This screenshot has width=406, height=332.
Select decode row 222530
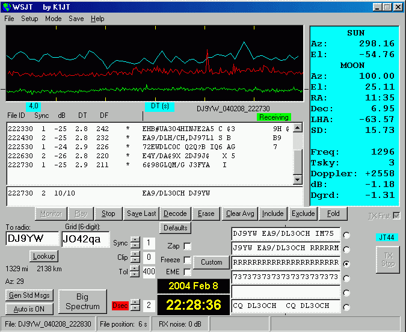tap(150, 147)
